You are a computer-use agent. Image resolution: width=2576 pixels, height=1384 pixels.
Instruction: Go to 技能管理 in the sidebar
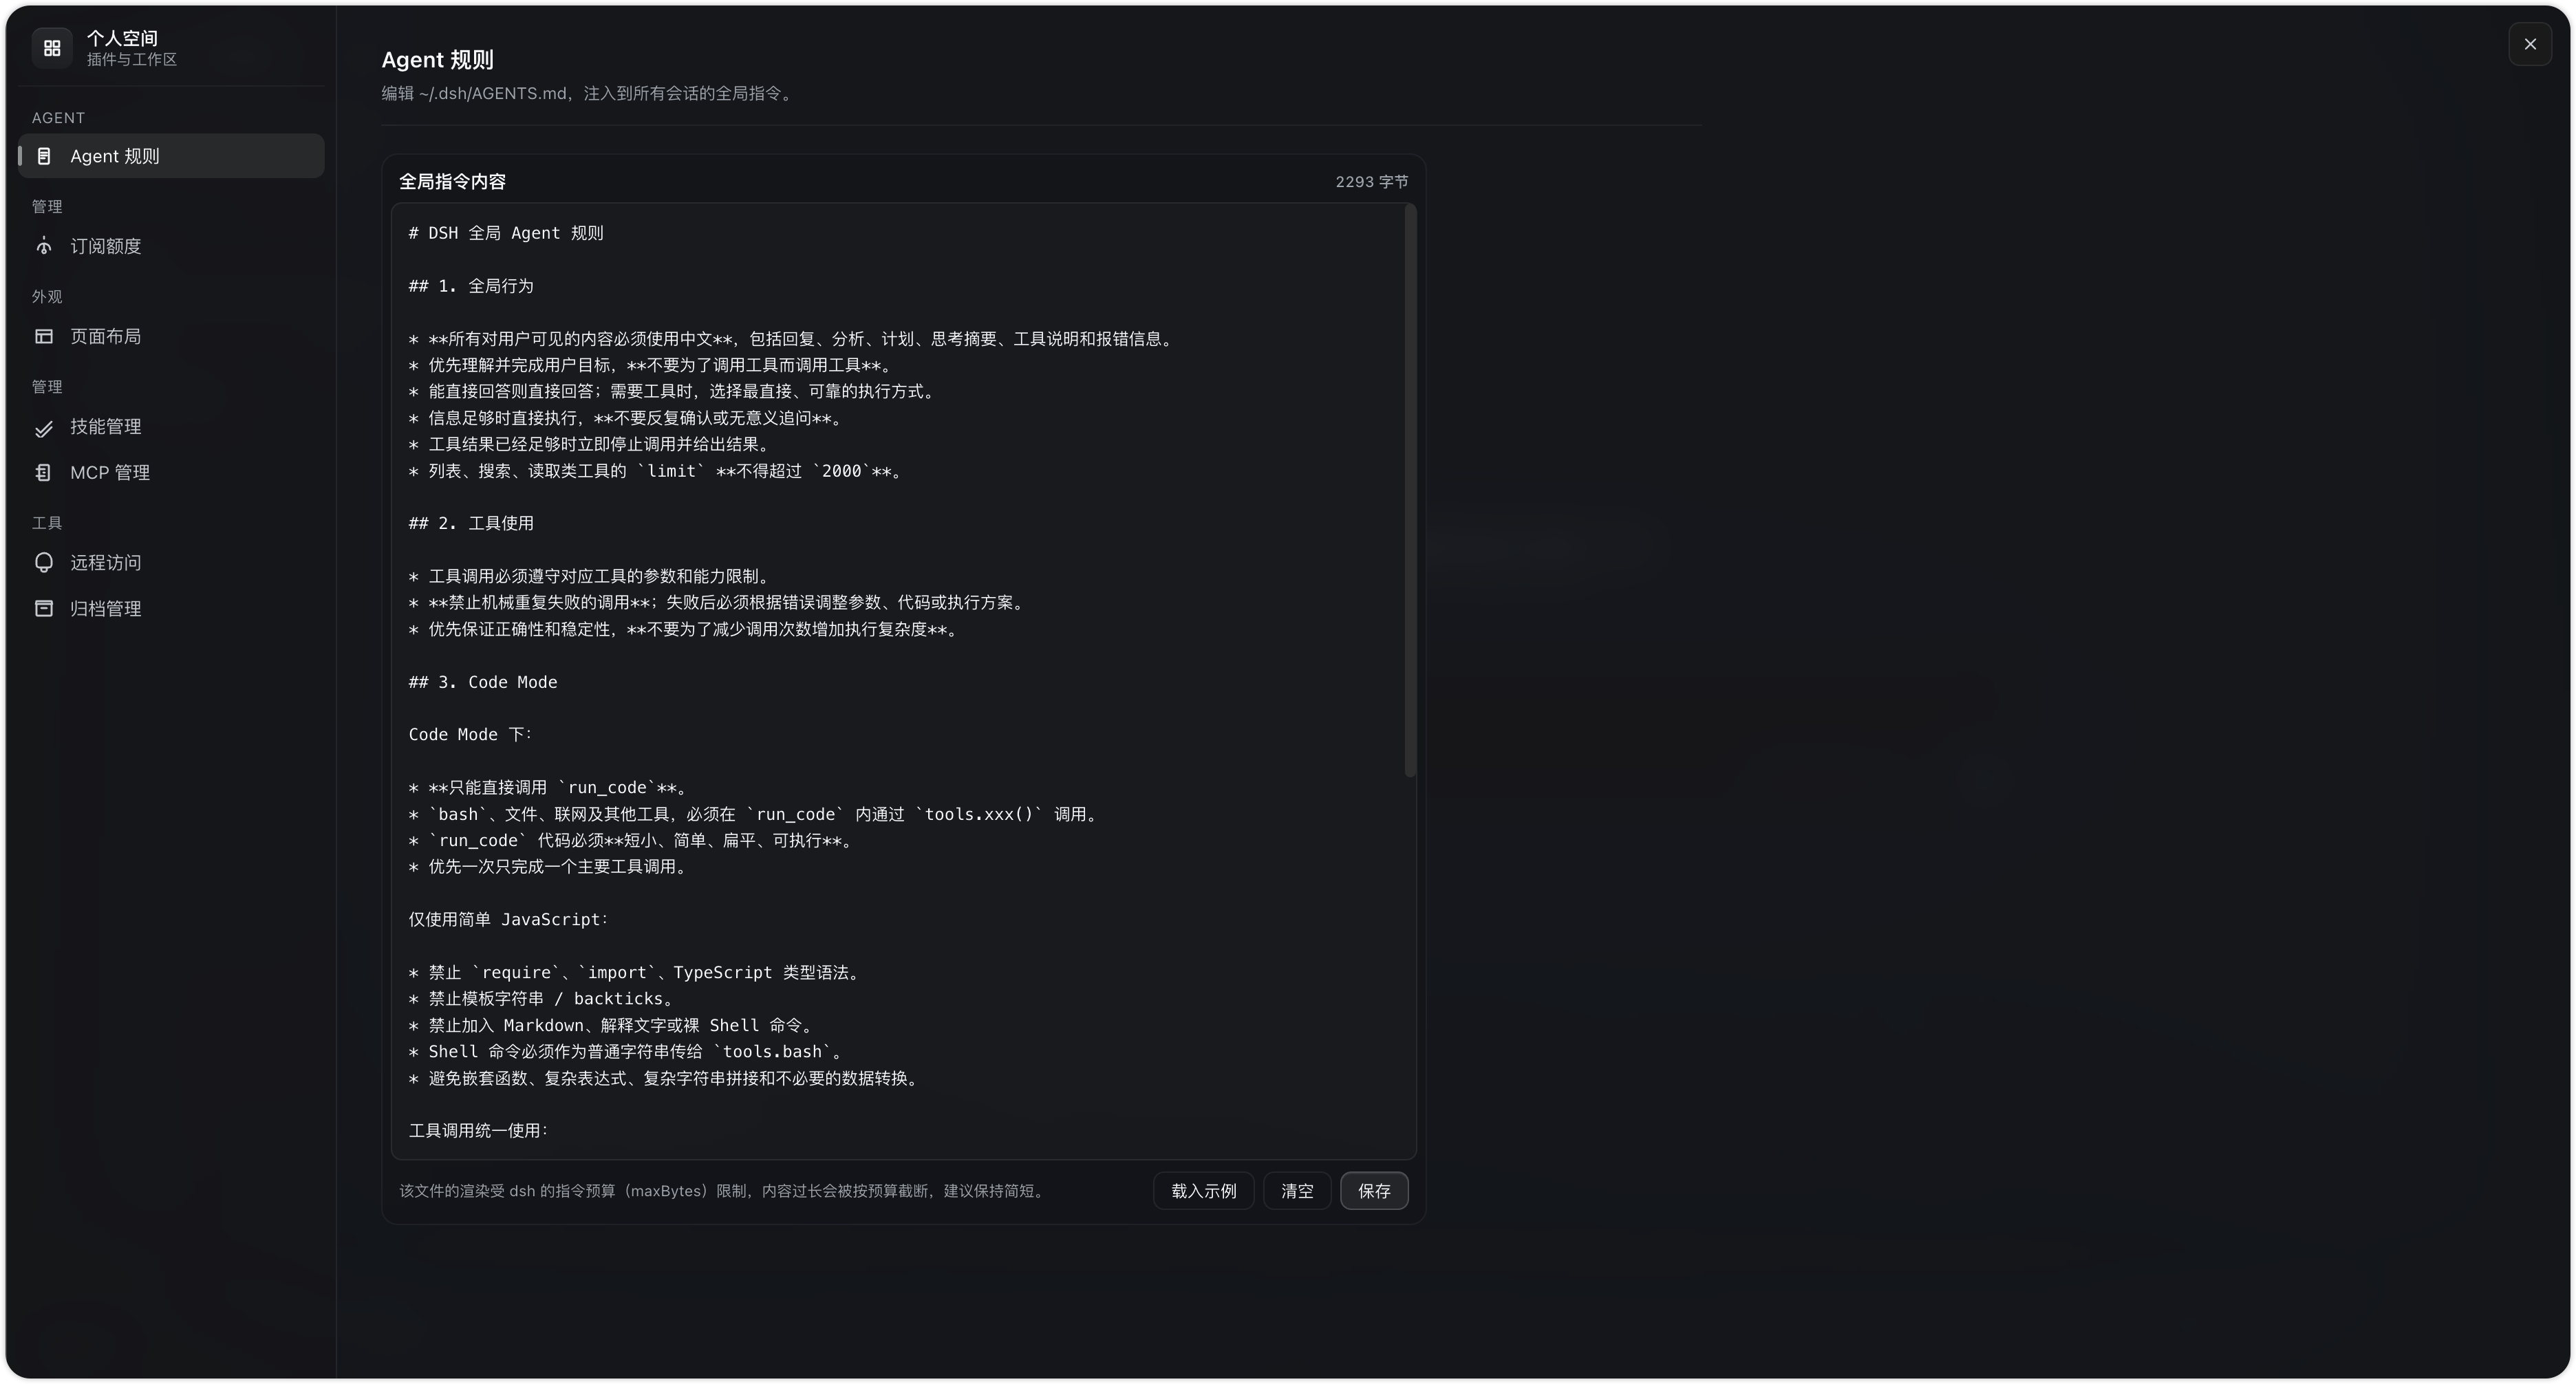click(171, 427)
